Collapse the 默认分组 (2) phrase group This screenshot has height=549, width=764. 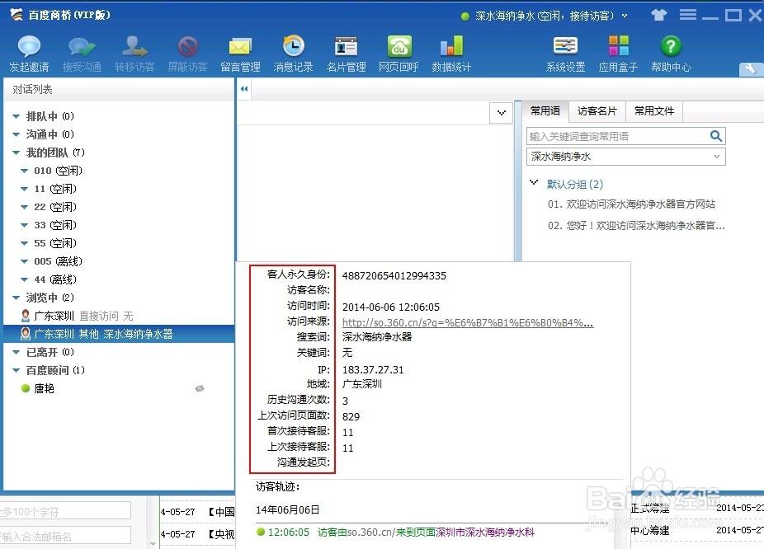click(x=534, y=183)
